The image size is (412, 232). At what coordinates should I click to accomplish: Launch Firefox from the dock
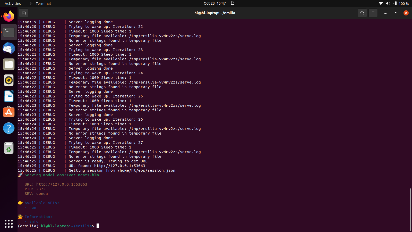(x=8, y=16)
